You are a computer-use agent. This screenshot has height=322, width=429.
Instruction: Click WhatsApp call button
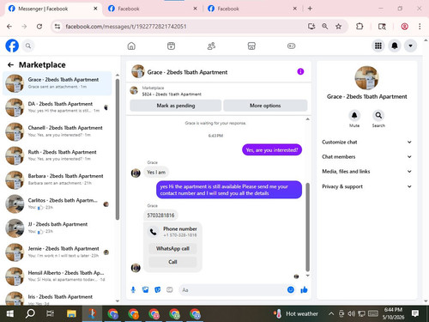pyautogui.click(x=172, y=248)
